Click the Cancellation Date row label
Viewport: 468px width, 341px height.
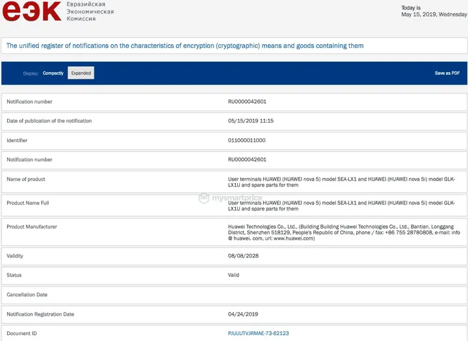point(27,295)
